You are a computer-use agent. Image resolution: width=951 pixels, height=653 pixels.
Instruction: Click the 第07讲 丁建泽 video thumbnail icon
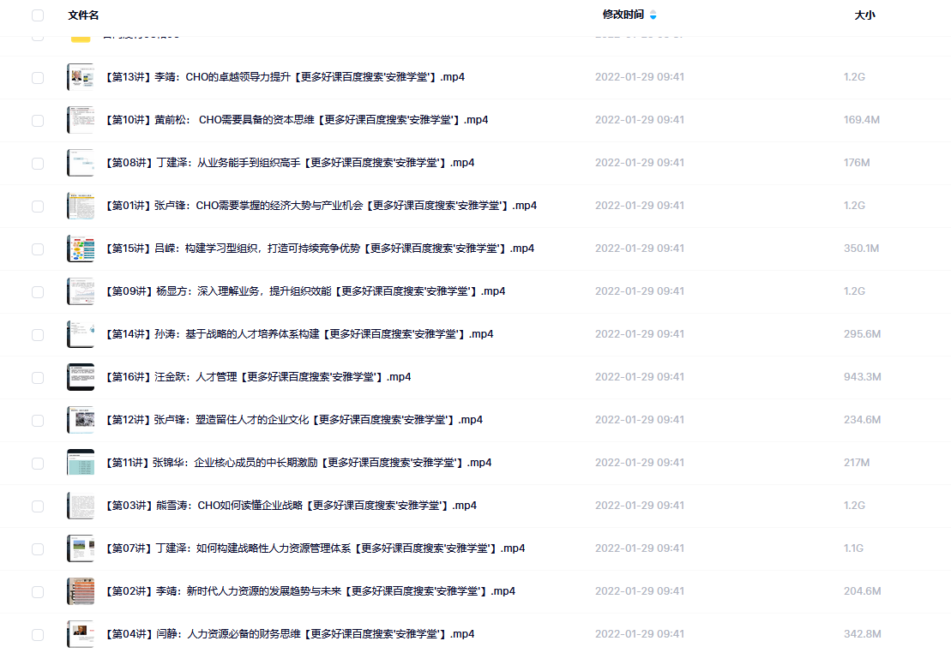[81, 548]
